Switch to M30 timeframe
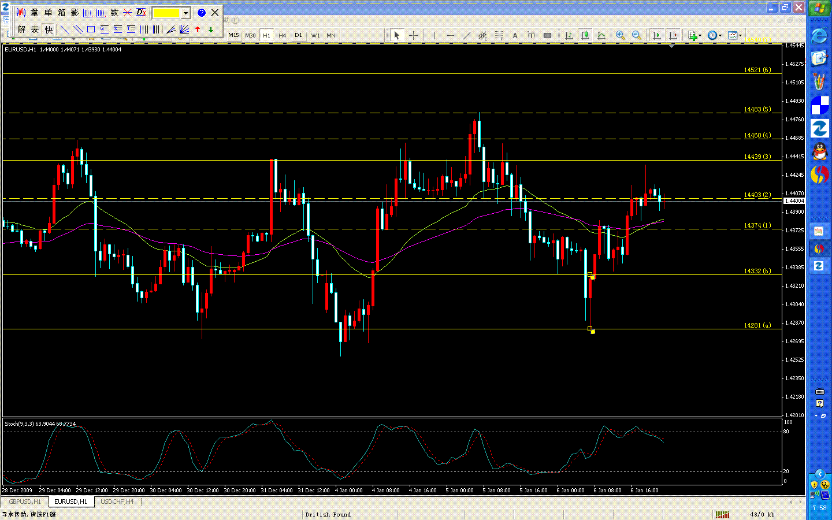The height and width of the screenshot is (520, 832). [x=250, y=35]
